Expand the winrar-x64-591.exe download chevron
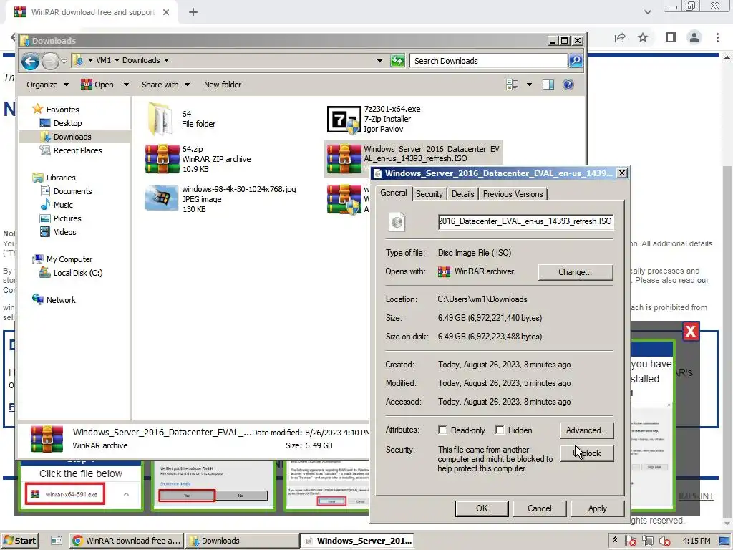Screen dimensions: 733x550 pyautogui.click(x=126, y=494)
